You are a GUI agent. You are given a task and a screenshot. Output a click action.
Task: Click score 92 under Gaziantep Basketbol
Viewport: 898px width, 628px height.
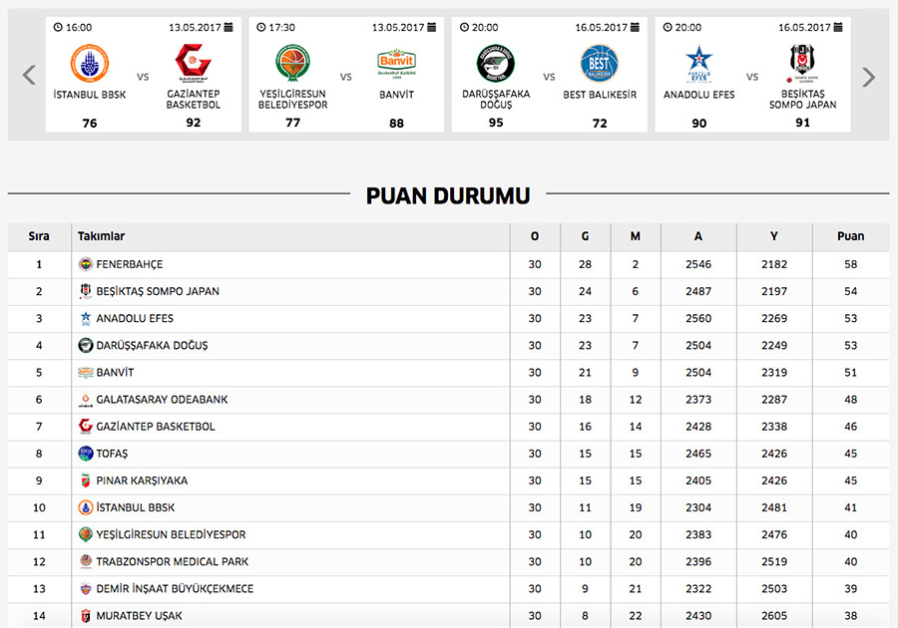coord(193,123)
